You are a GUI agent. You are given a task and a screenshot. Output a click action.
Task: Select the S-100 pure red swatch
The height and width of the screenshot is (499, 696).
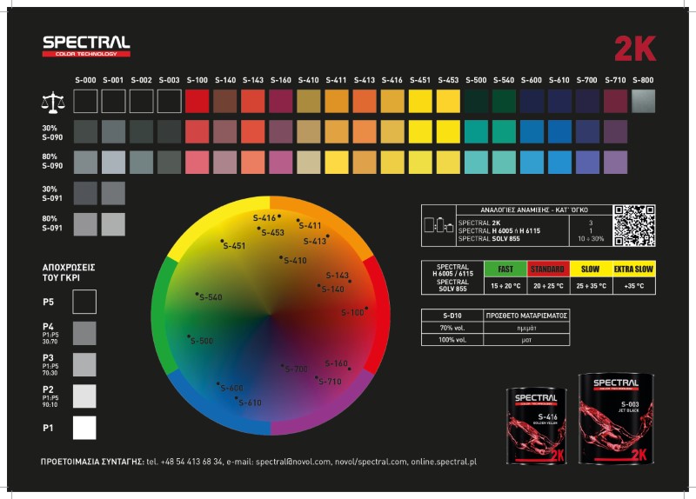[197, 101]
